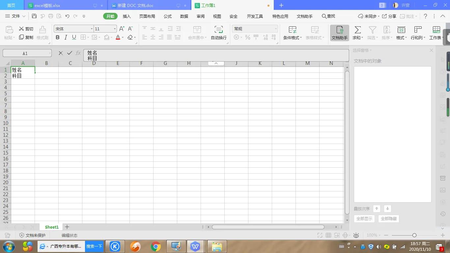Click the 文档未保护 status button
This screenshot has width=450, height=253.
(32, 235)
